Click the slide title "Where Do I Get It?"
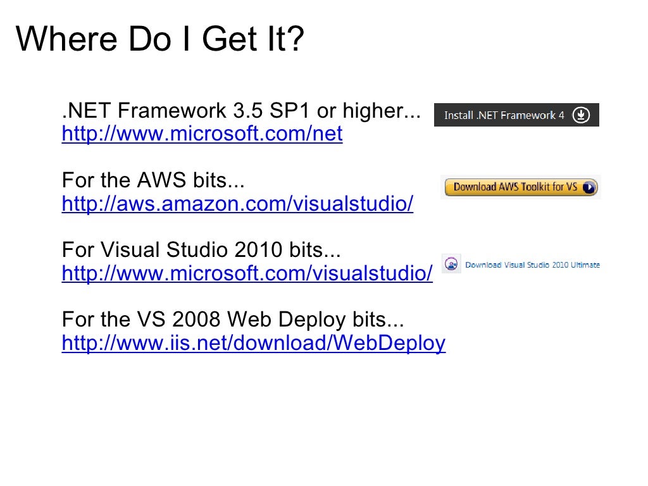This screenshot has height=486, width=648. [159, 39]
